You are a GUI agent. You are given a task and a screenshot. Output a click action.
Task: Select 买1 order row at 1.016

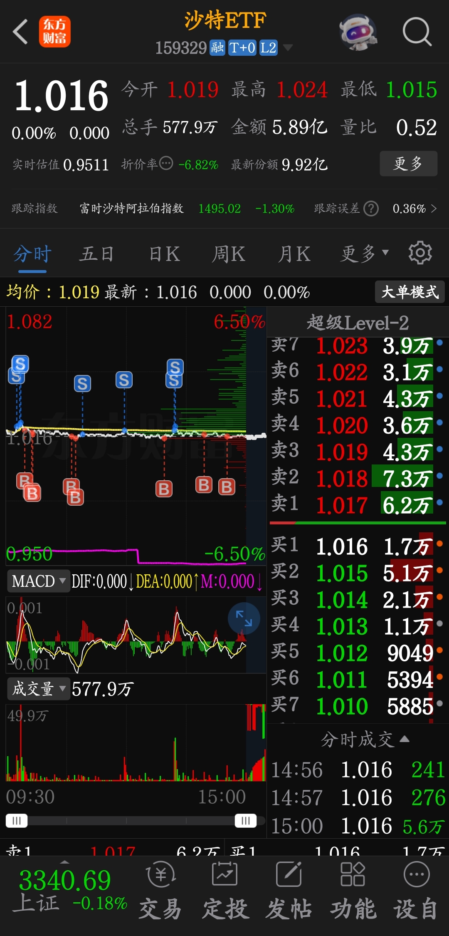click(x=357, y=546)
